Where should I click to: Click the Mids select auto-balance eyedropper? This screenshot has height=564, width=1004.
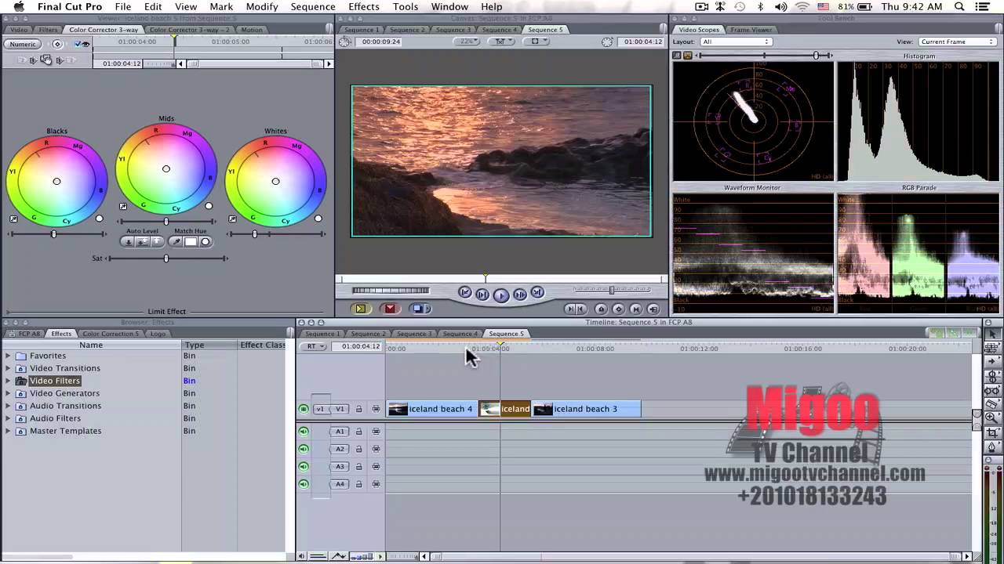coord(123,207)
